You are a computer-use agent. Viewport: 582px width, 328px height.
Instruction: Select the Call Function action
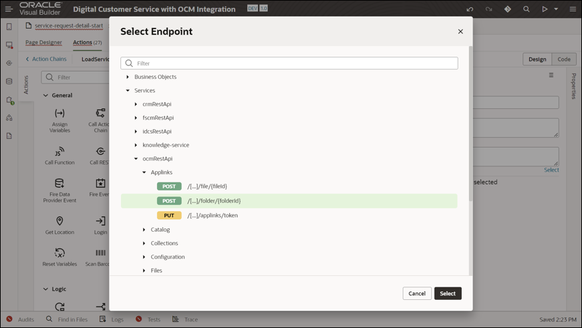(x=59, y=156)
